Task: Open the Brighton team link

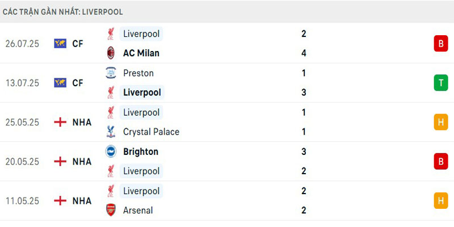Action: [141, 152]
